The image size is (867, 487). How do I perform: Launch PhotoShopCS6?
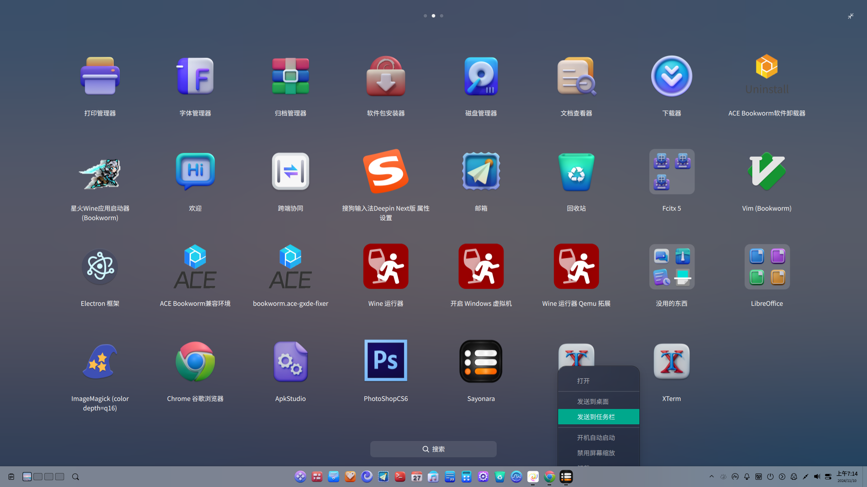tap(386, 362)
